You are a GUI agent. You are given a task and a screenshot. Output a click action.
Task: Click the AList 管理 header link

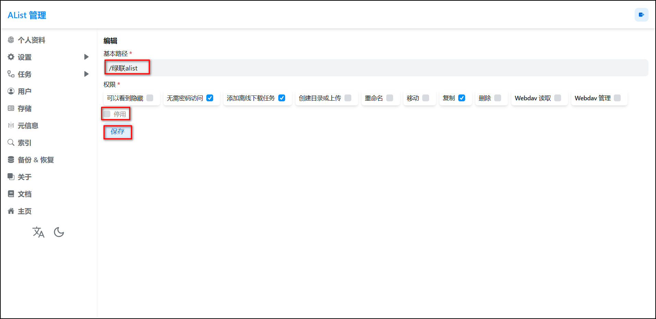click(x=27, y=15)
